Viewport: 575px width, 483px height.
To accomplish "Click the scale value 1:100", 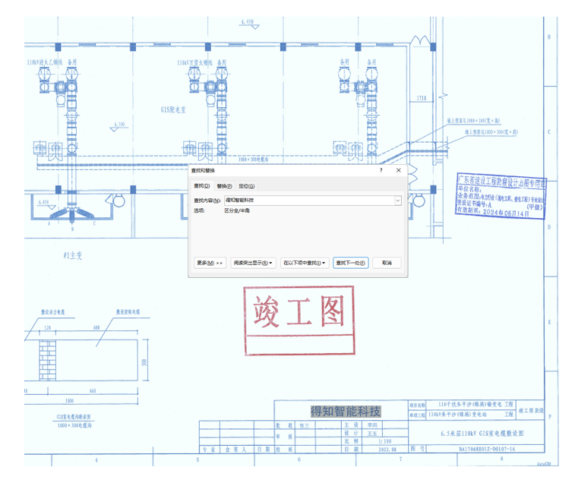I will click(x=385, y=441).
